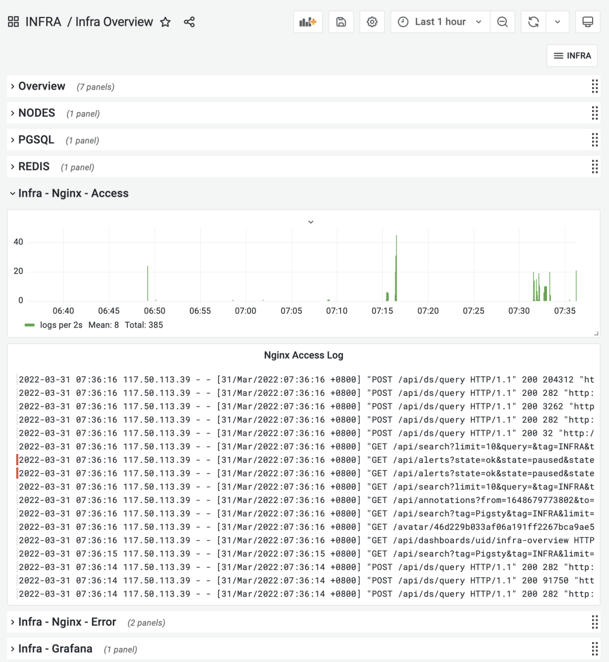Save the dashboard with disk icon

click(x=341, y=22)
